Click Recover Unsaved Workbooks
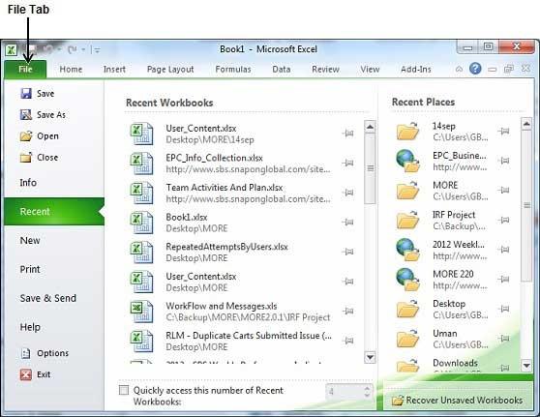Image resolution: width=540 pixels, height=417 pixels. click(x=458, y=401)
